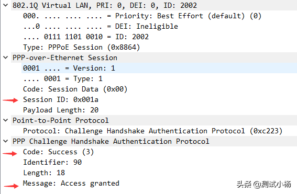297x194 pixels.
Task: Select the PPPoE Type: 1 field
Action: point(159,78)
